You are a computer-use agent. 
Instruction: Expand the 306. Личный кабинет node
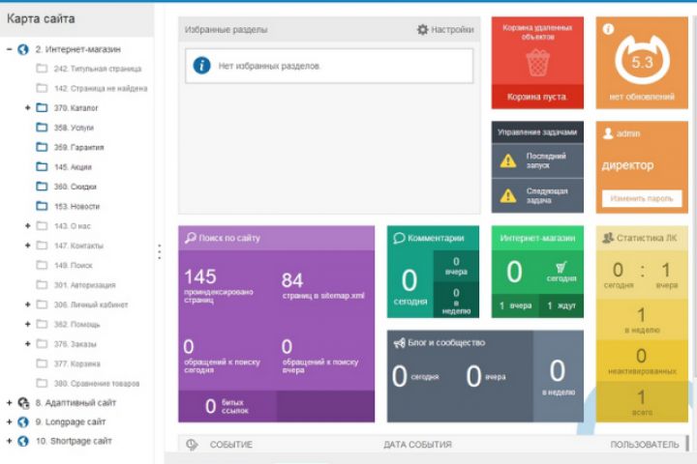click(x=27, y=304)
